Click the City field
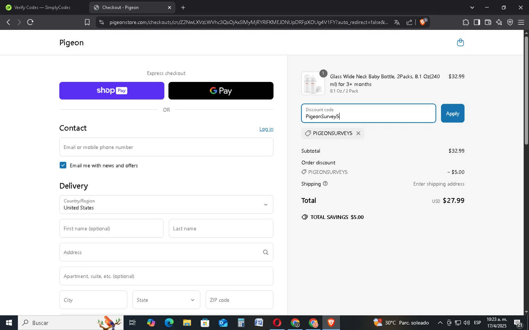This screenshot has height=330, width=529. (93, 300)
